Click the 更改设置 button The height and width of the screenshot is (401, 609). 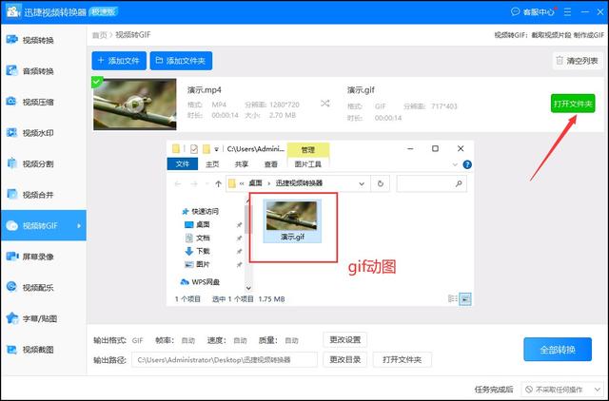tap(344, 340)
